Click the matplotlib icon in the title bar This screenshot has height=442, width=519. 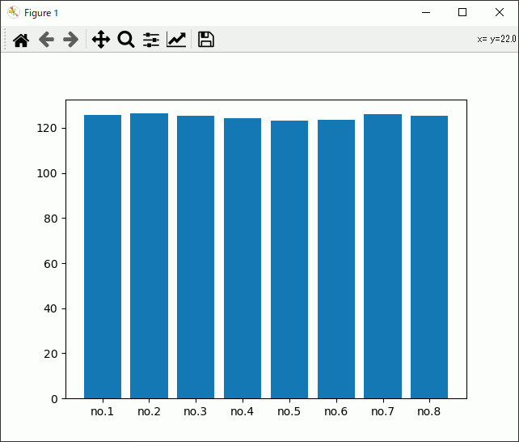click(x=14, y=13)
